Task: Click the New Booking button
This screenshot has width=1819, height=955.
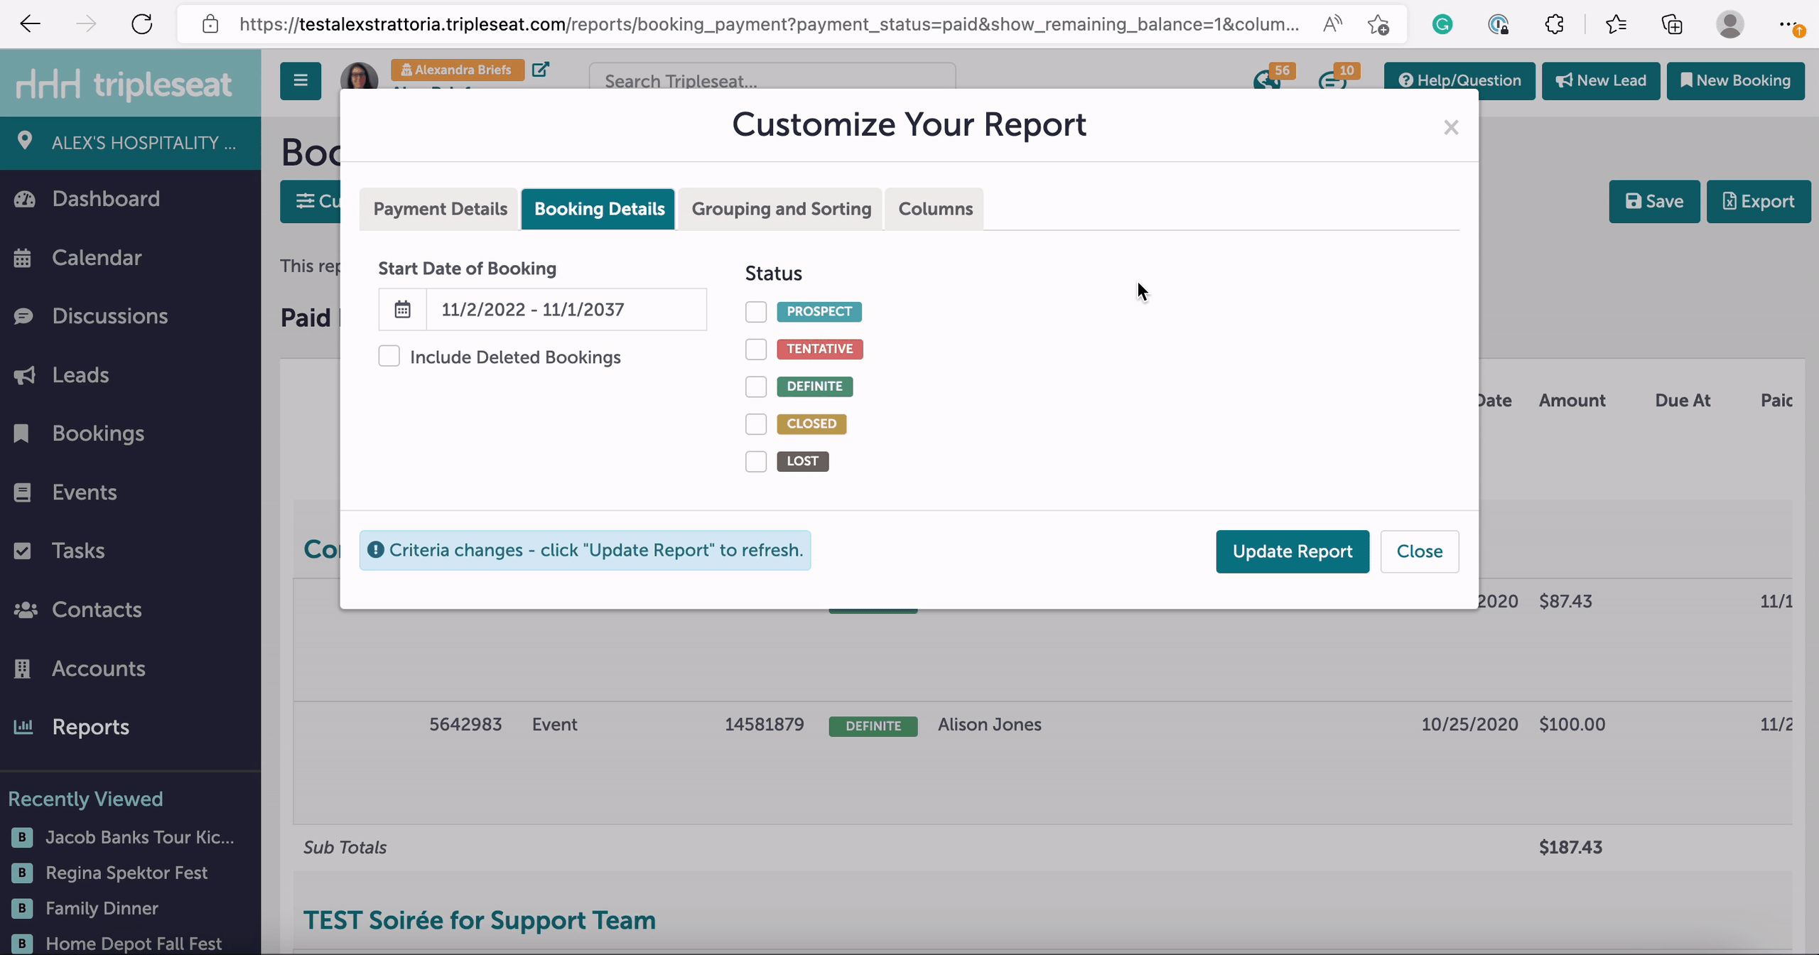Action: coord(1735,81)
